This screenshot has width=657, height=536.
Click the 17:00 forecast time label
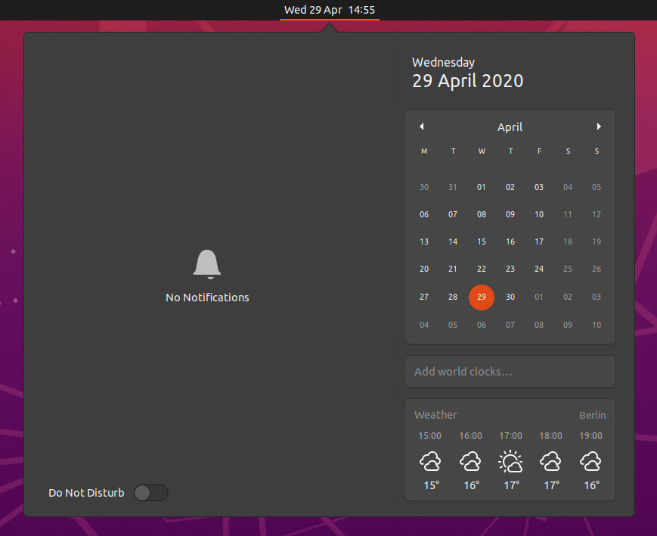510,435
